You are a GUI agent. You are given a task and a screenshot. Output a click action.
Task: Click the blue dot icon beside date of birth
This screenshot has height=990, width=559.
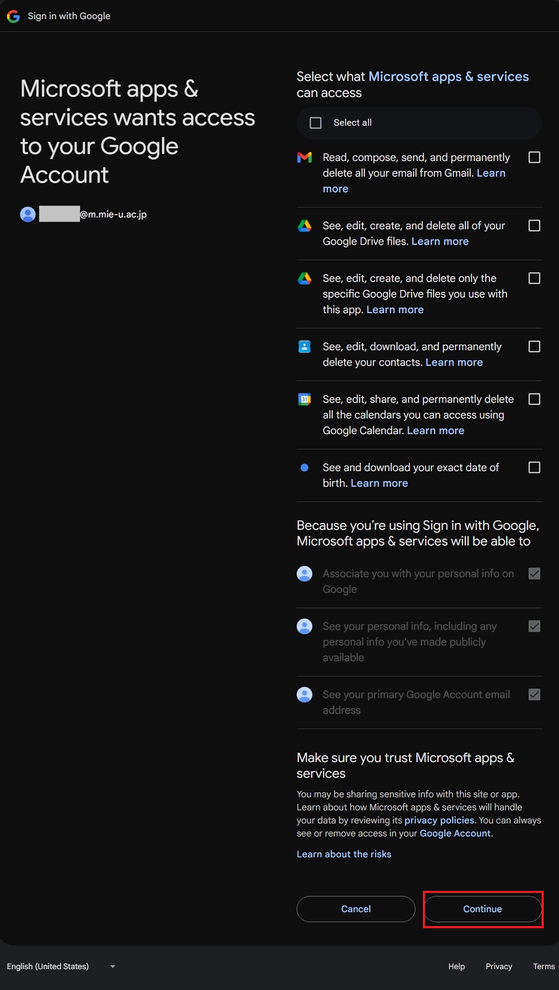click(x=305, y=468)
